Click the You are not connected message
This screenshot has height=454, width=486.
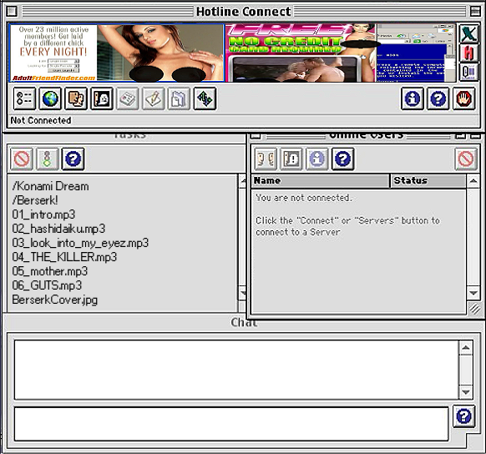304,198
